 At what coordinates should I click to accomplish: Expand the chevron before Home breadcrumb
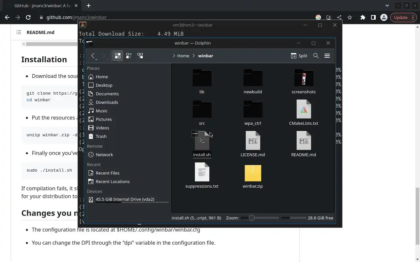174,56
